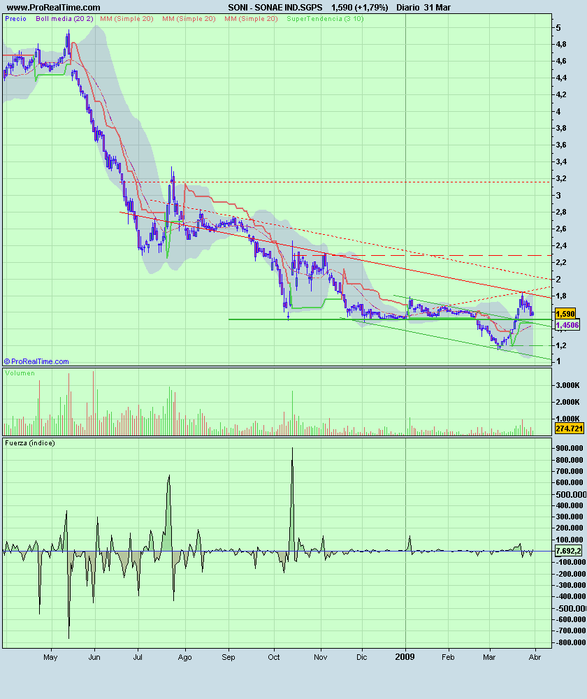Open the www.ProRealTime.com header link
Viewport: 587px width, 699px height.
(53, 8)
